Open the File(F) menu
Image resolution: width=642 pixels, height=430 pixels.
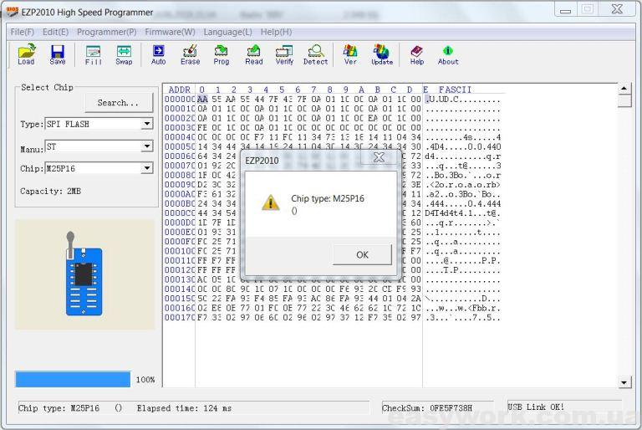[22, 32]
